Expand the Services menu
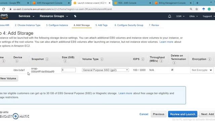The image size is (215, 121). 26,16
